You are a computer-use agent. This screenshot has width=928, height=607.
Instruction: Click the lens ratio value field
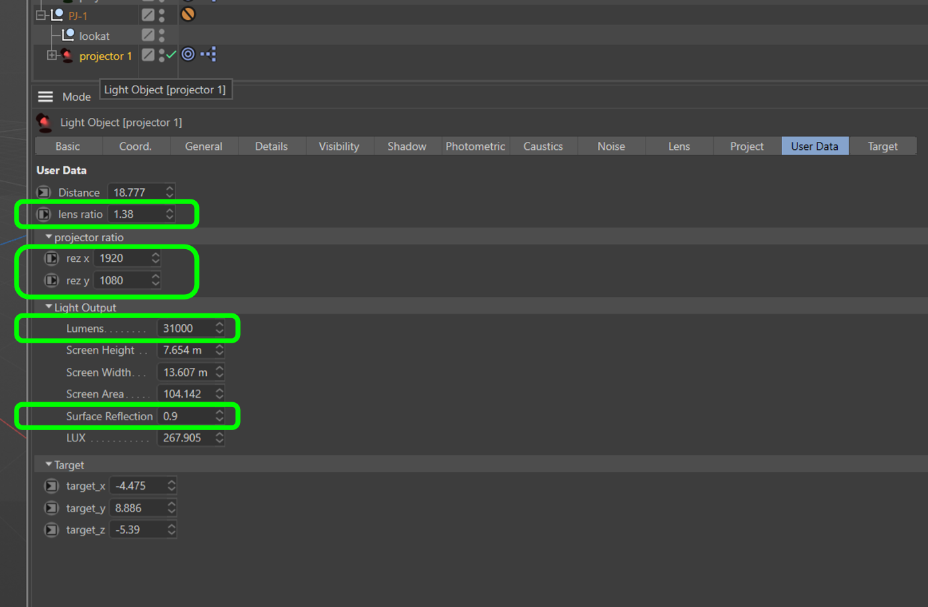(135, 214)
